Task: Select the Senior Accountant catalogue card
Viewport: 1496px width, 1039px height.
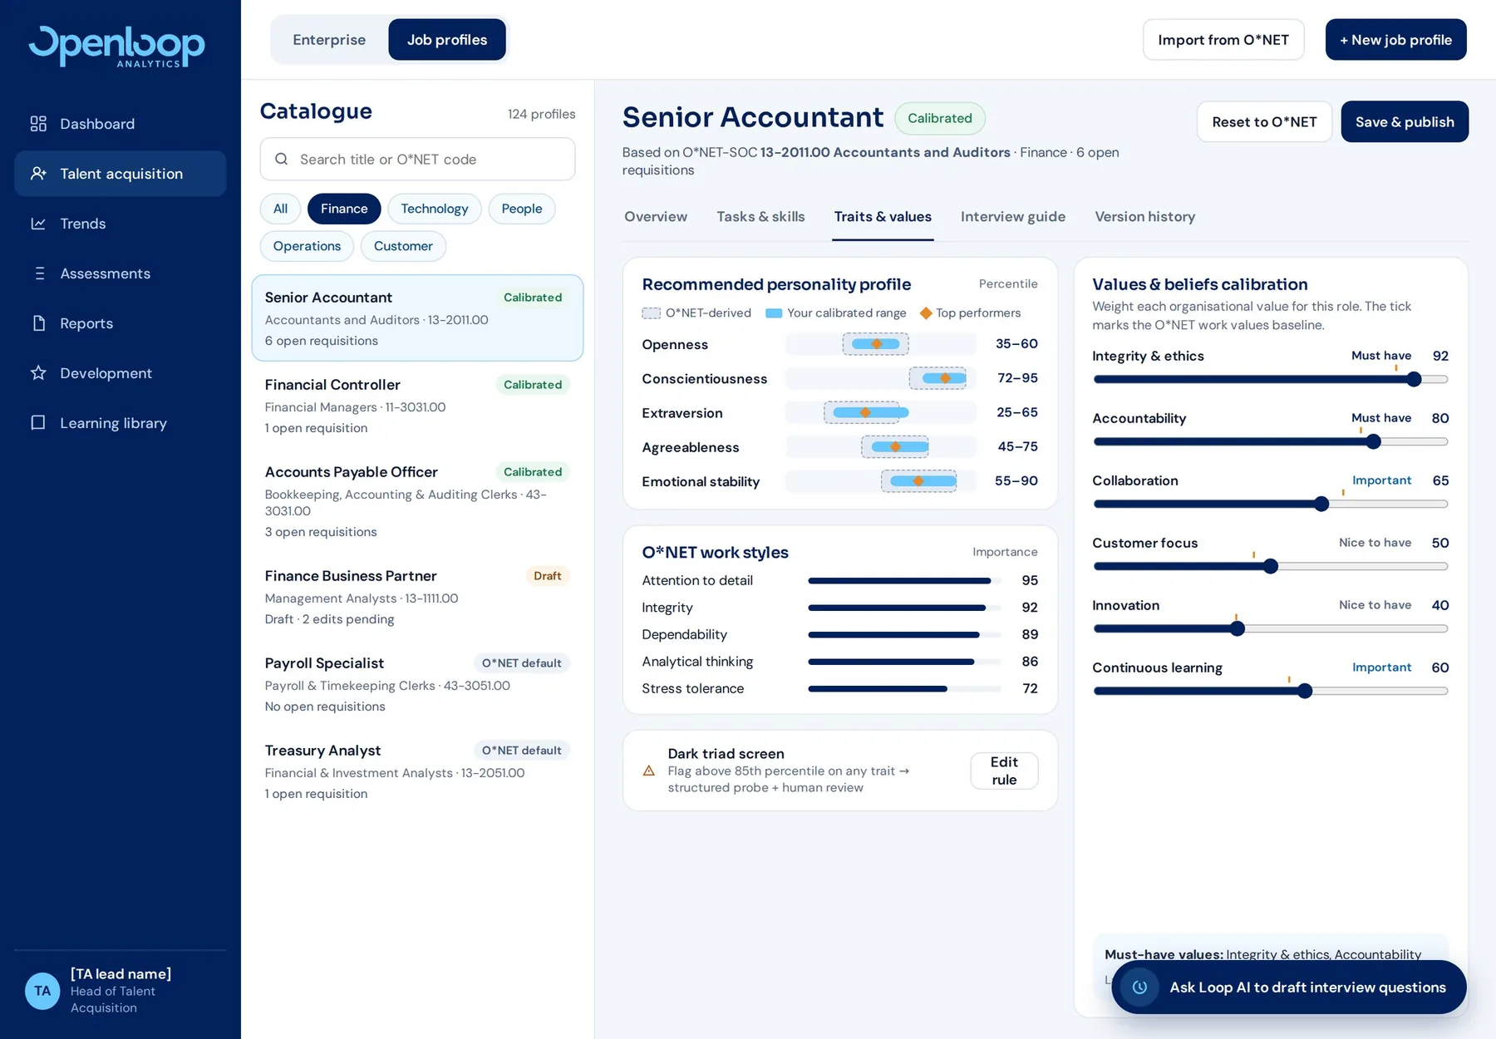Action: click(x=417, y=318)
